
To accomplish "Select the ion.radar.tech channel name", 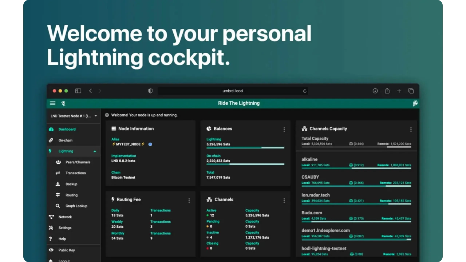I will point(316,195).
